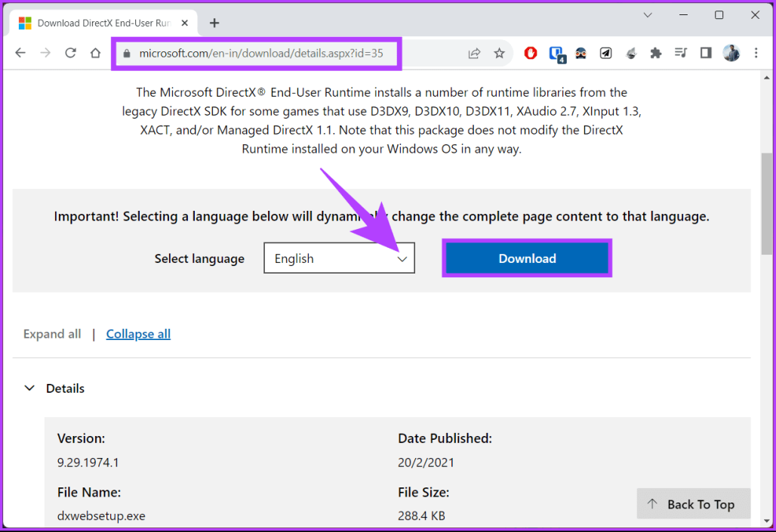
Task: Open a new browser tab
Action: point(214,23)
